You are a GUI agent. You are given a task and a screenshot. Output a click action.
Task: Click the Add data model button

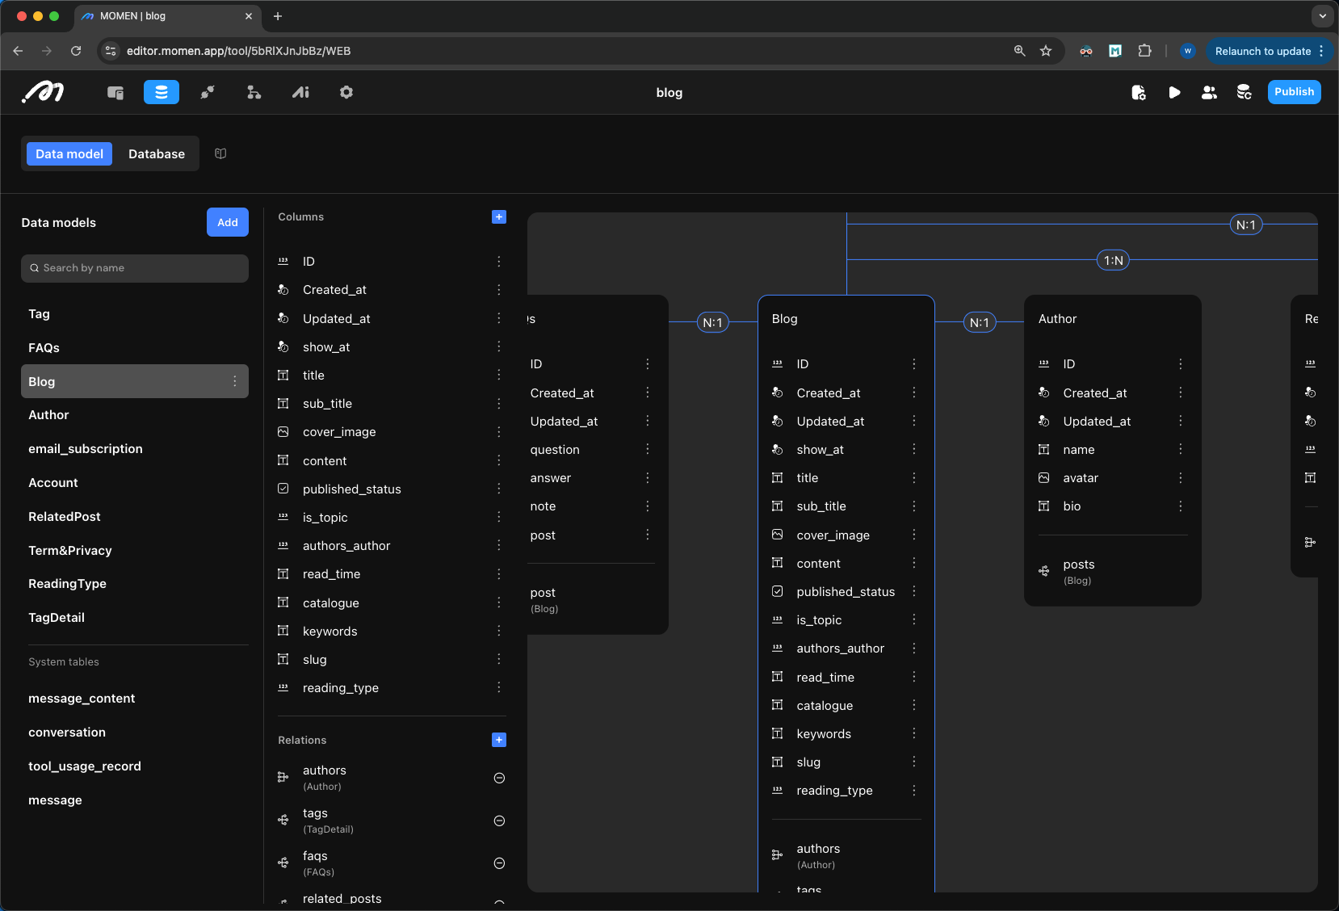(x=228, y=222)
